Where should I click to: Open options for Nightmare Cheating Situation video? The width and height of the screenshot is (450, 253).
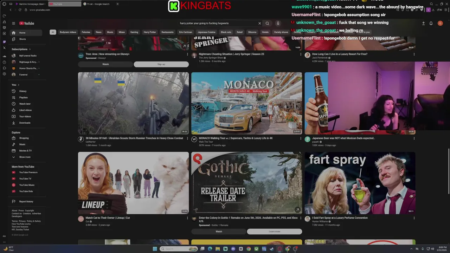tap(301, 54)
